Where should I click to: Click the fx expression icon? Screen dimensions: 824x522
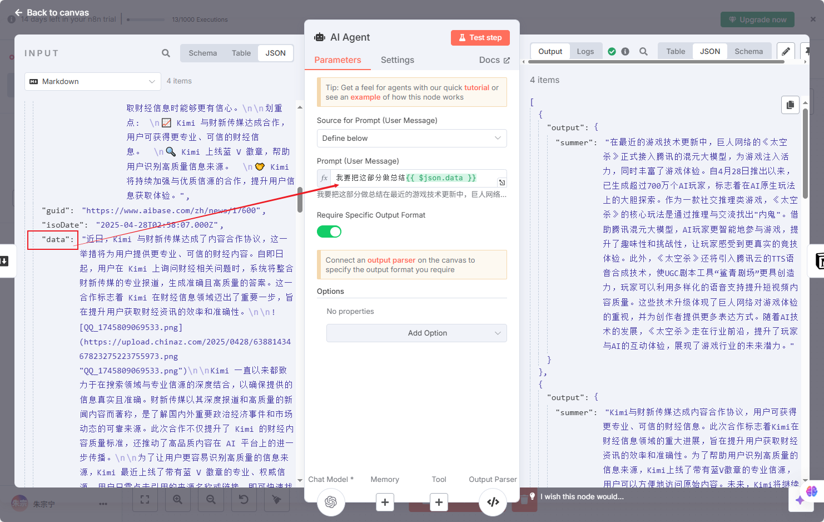click(x=324, y=178)
